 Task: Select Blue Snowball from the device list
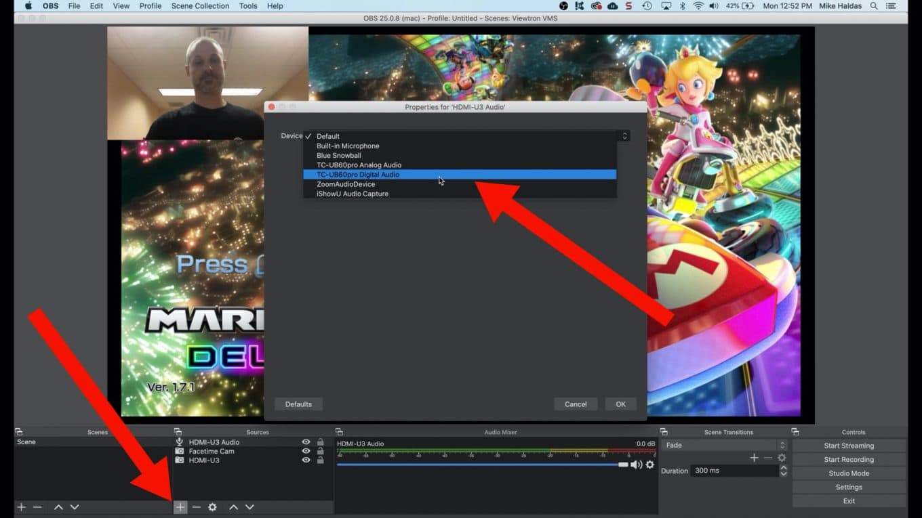[339, 155]
